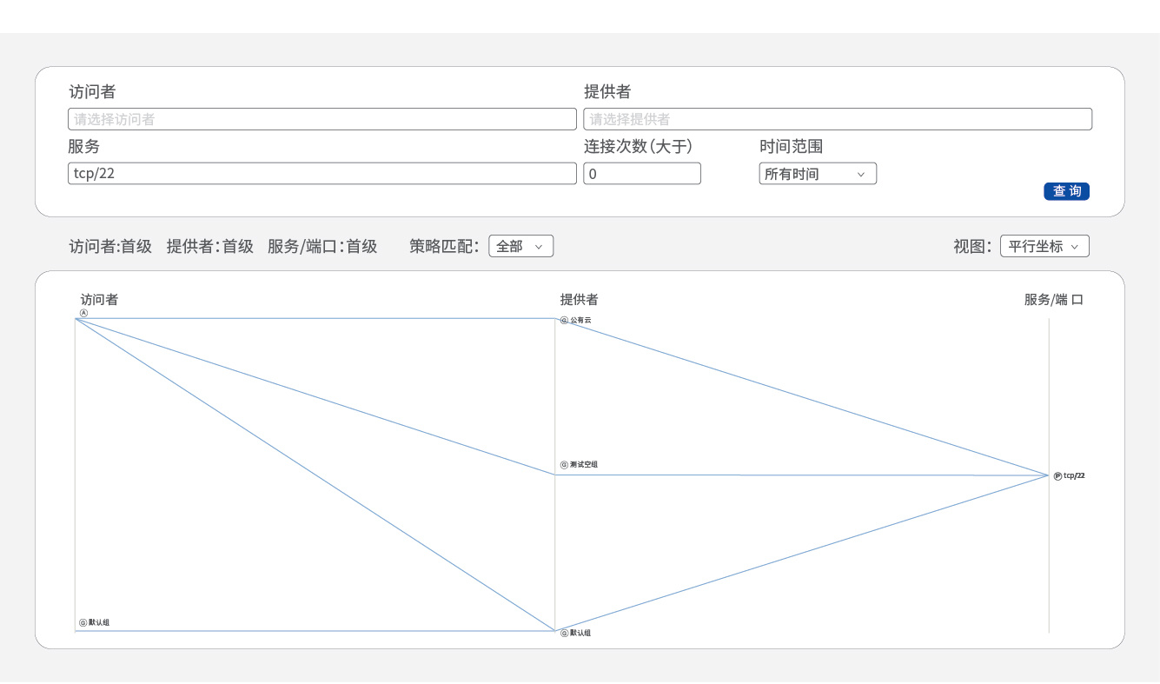Click the 访问者:首级 level label
Image resolution: width=1160 pixels, height=684 pixels.
(110, 246)
